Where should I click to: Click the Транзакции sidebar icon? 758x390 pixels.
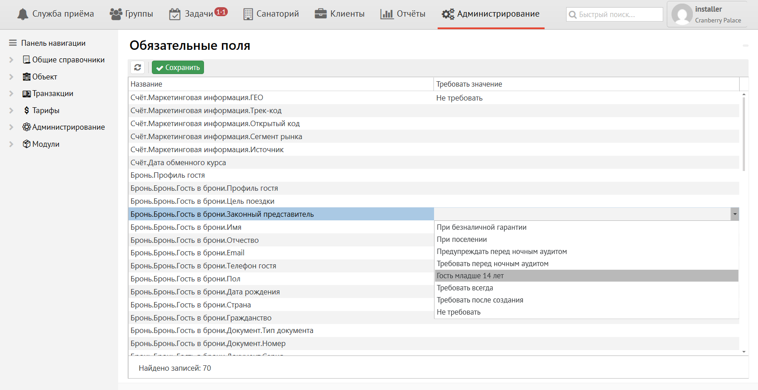[x=27, y=93]
